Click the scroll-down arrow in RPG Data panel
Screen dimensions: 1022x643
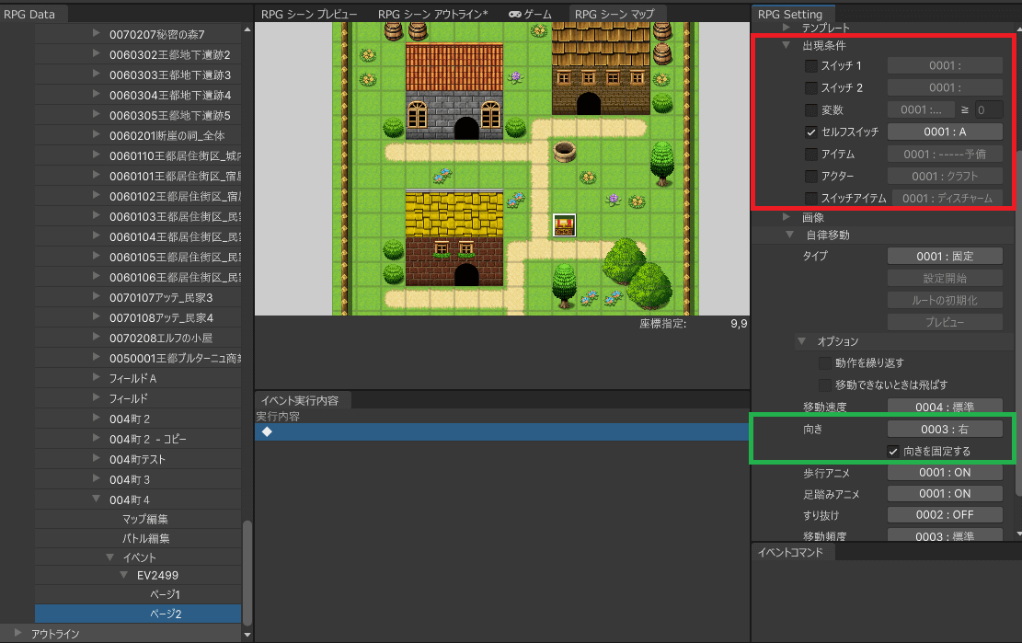(247, 634)
